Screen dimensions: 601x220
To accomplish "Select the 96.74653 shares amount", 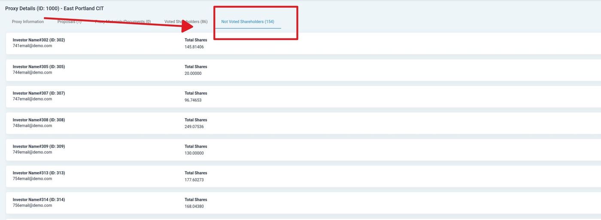I will coord(193,100).
